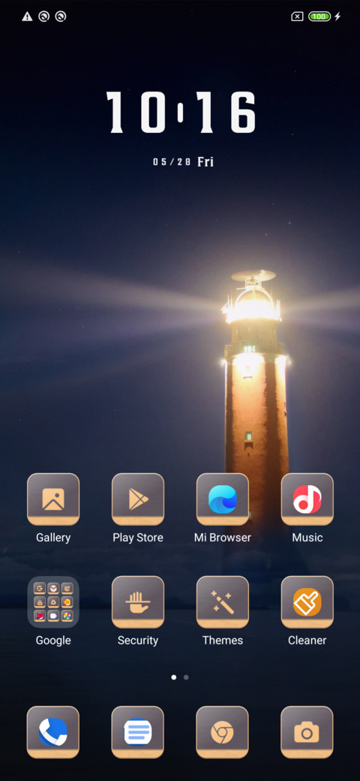This screenshot has width=360, height=781.
Task: Tap the 05/28 Fri date text
Action: click(183, 161)
